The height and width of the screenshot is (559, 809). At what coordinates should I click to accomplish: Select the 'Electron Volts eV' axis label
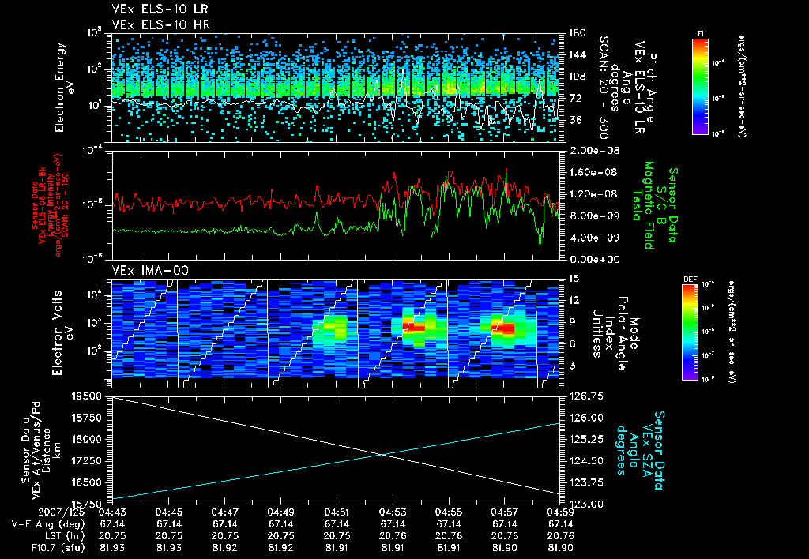click(62, 332)
